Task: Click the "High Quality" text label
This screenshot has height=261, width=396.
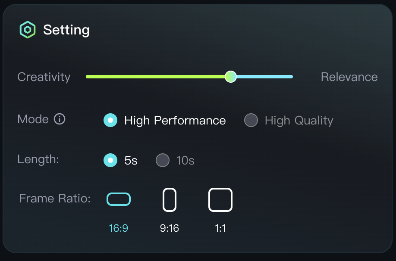Action: click(x=299, y=121)
